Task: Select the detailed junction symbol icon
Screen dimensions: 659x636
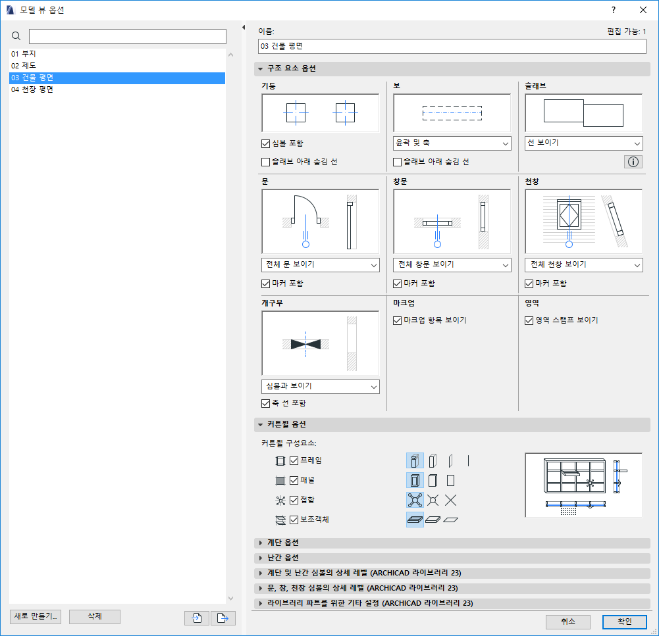Action: pyautogui.click(x=415, y=499)
